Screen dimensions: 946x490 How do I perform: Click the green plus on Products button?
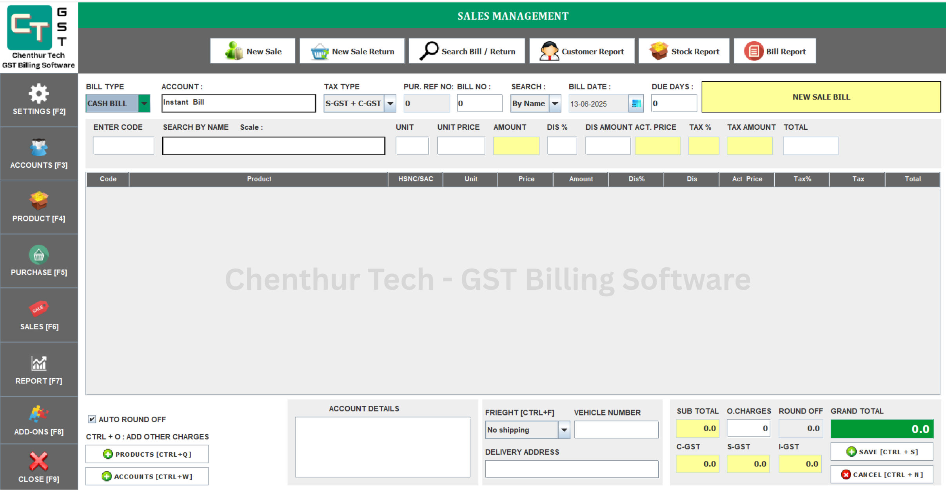coord(107,454)
